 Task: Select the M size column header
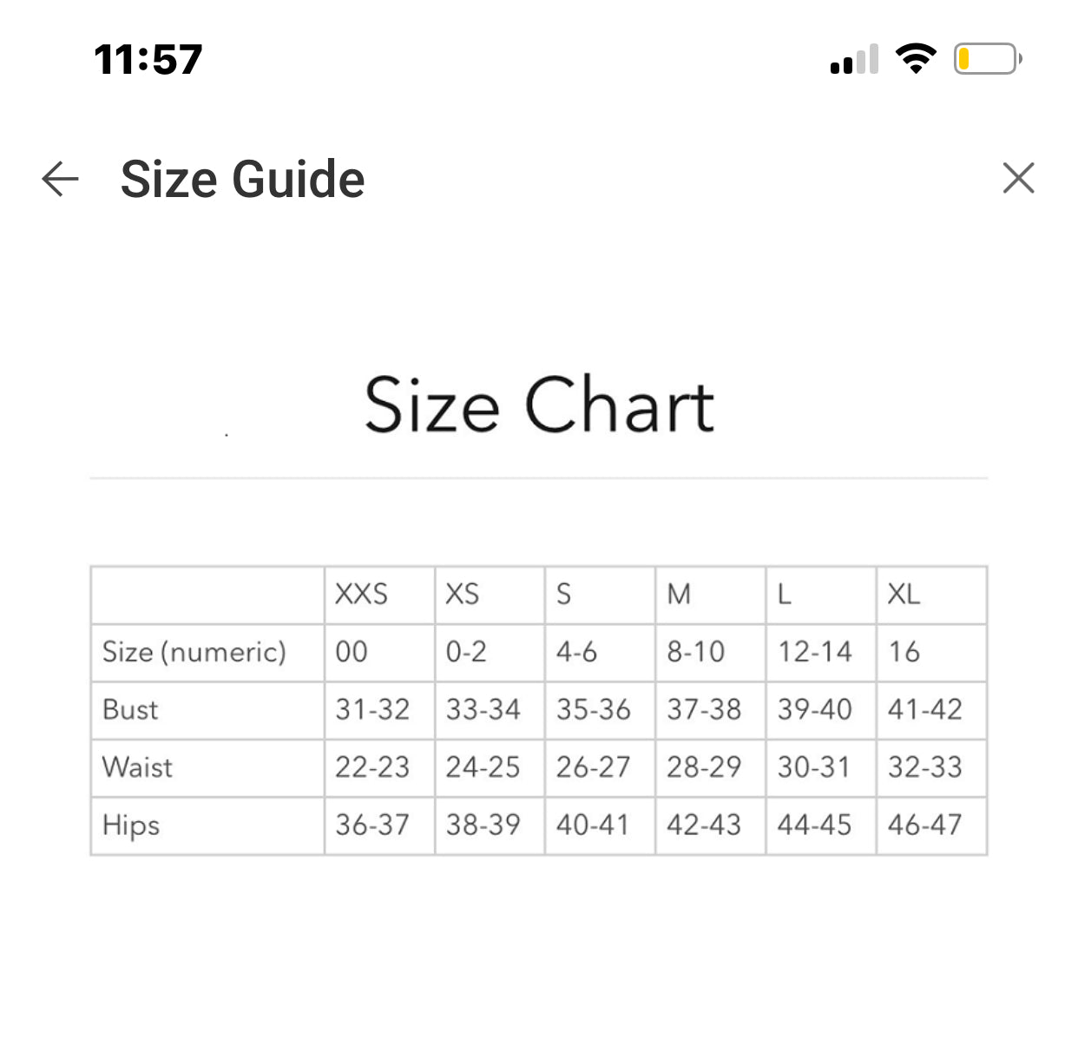pyautogui.click(x=710, y=595)
